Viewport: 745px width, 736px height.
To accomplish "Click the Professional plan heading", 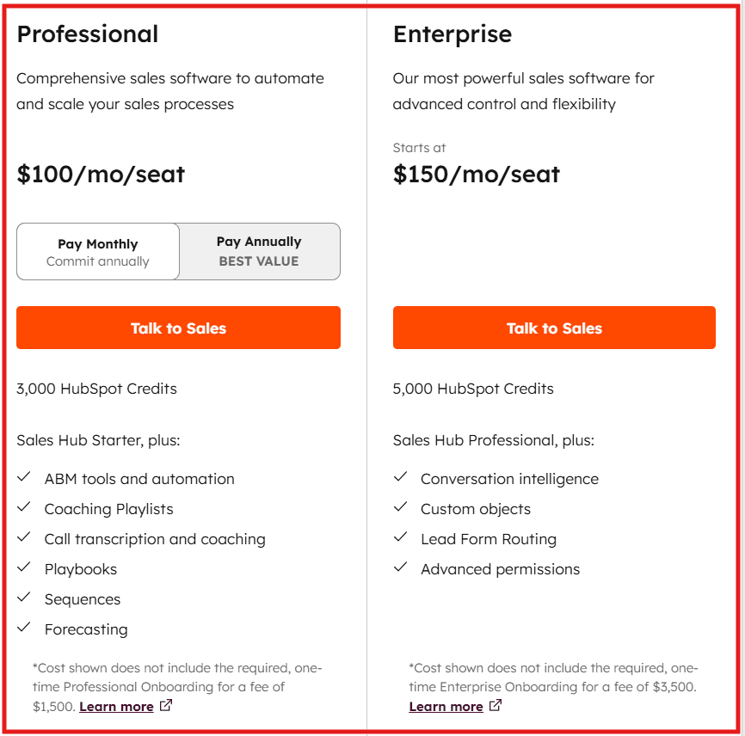I will click(88, 34).
